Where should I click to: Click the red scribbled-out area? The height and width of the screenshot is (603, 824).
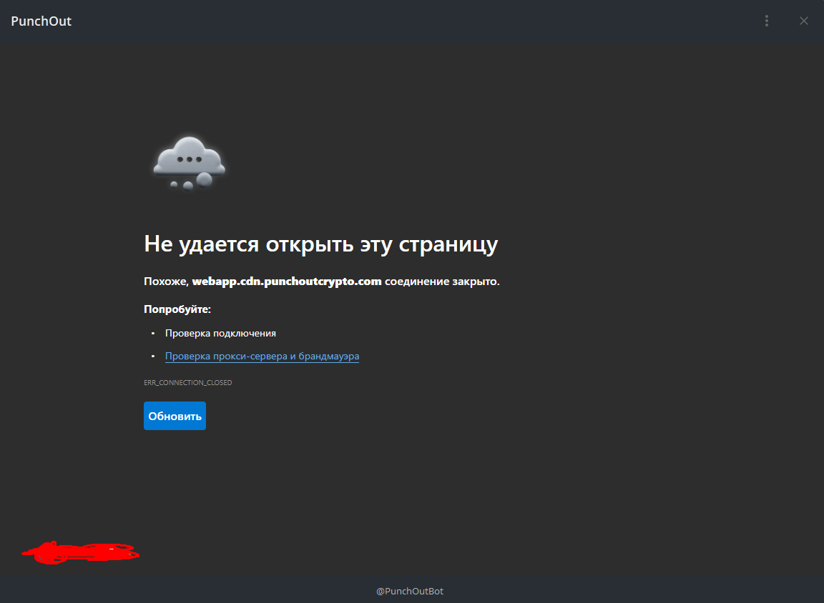pos(80,552)
